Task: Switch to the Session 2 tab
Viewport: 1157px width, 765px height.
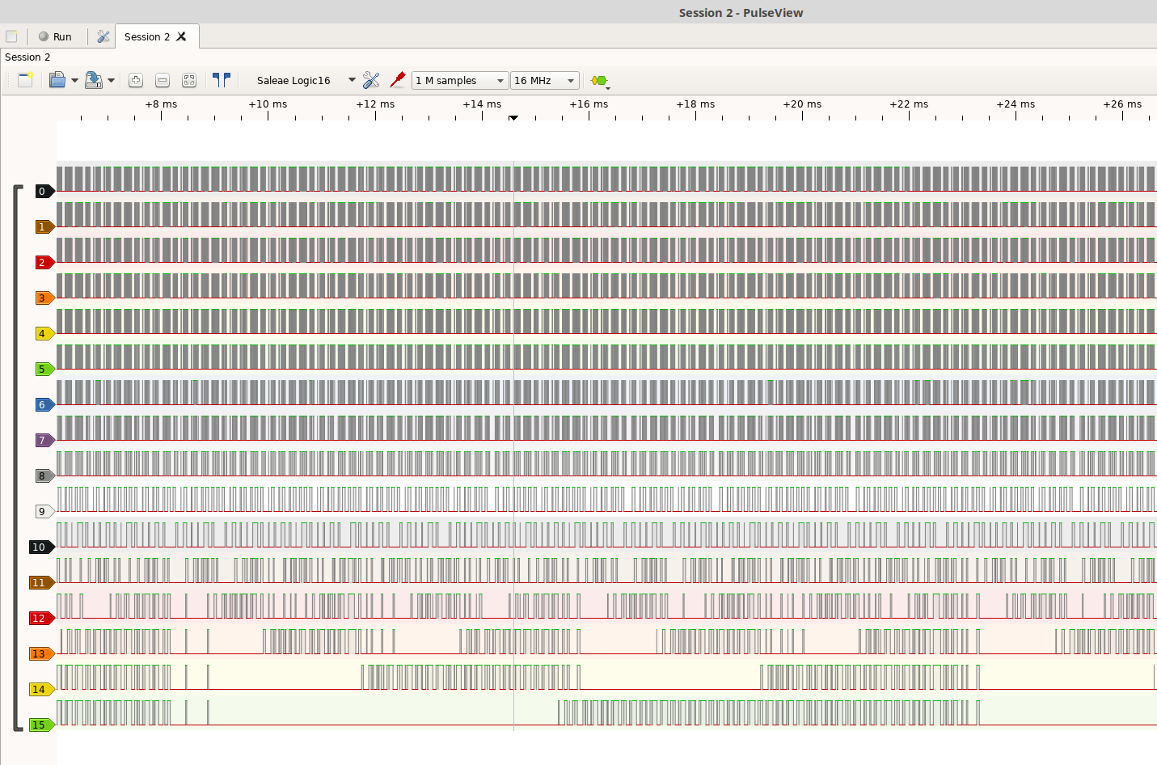Action: 147,36
